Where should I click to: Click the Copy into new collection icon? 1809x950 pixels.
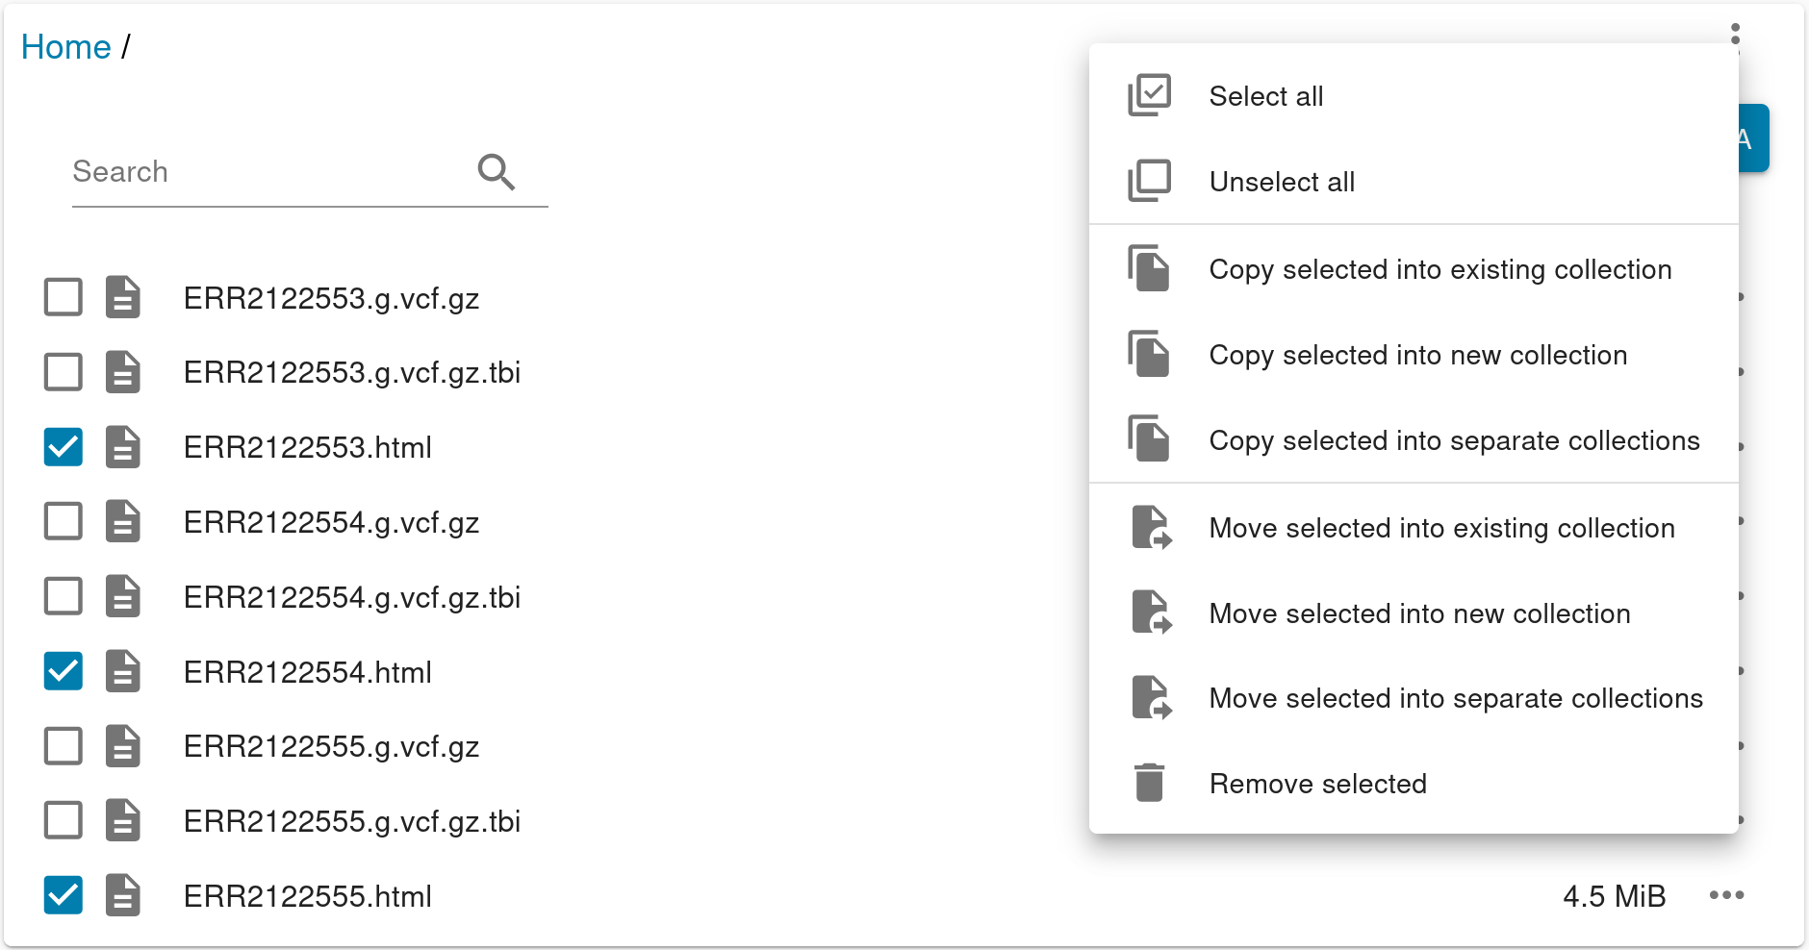1149,354
